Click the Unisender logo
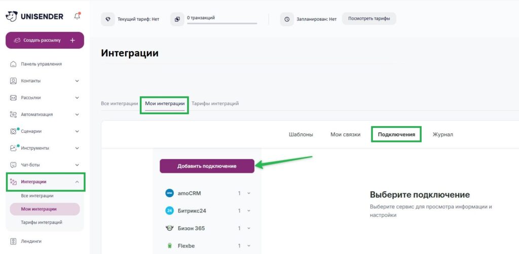519x254 pixels. coord(34,16)
